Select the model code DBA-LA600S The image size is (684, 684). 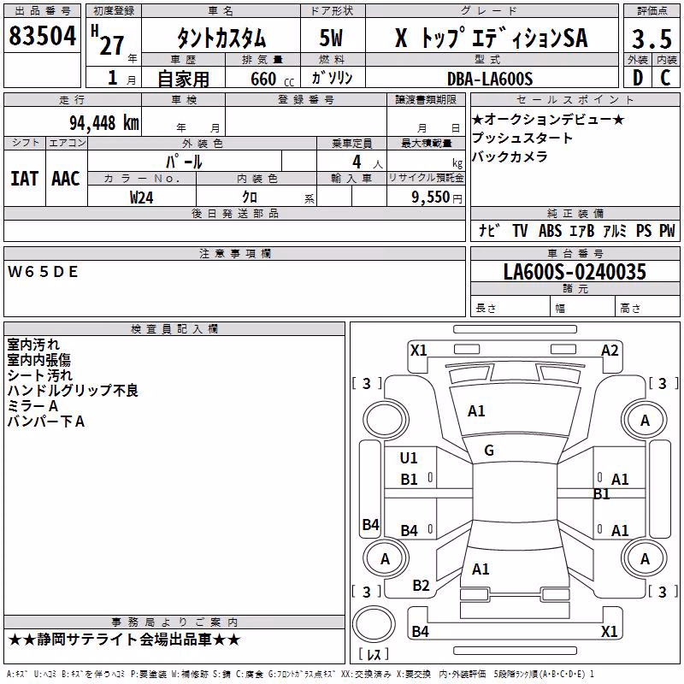coord(490,79)
